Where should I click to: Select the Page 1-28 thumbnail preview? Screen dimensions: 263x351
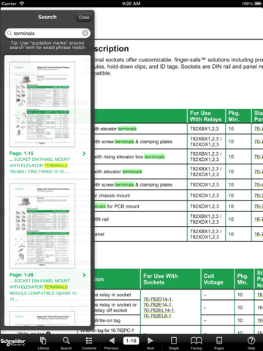click(42, 226)
